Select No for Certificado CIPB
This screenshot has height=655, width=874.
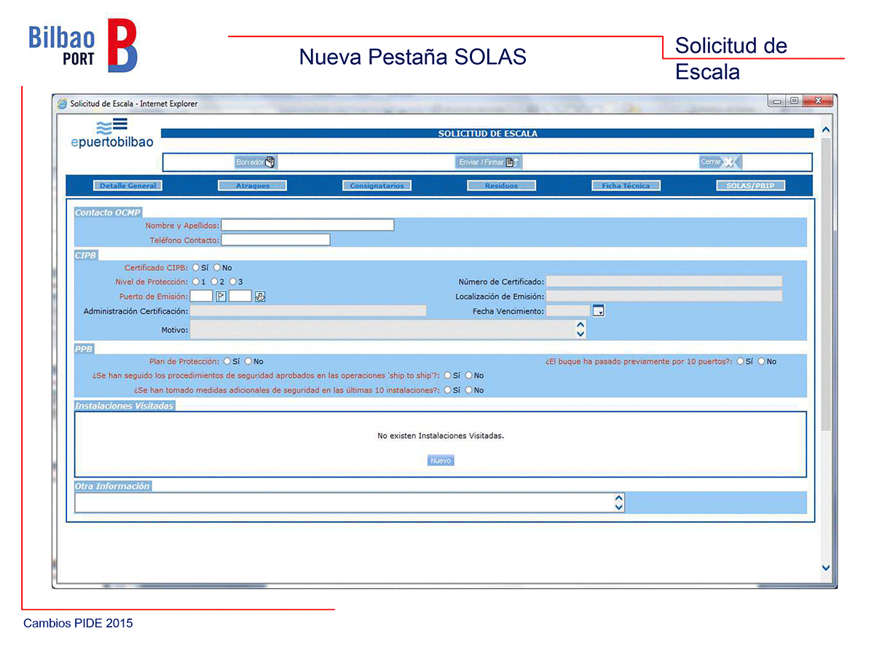pyautogui.click(x=217, y=268)
